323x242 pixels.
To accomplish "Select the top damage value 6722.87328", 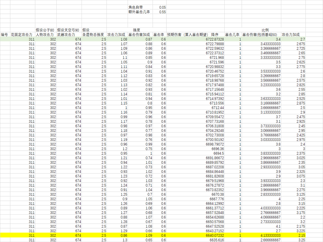I will click(195, 39).
